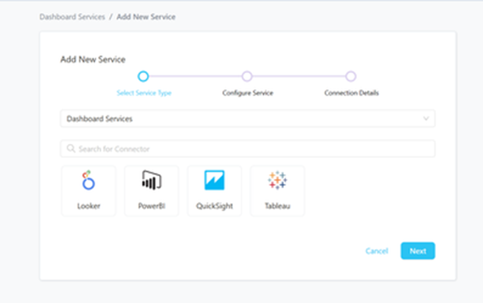
Task: Jump to Configure Service step label
Action: (247, 93)
